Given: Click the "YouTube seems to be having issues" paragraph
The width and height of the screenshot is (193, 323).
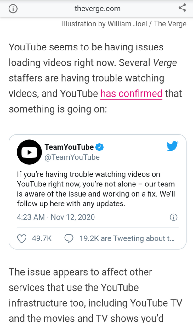Looking at the screenshot, I should tap(95, 78).
